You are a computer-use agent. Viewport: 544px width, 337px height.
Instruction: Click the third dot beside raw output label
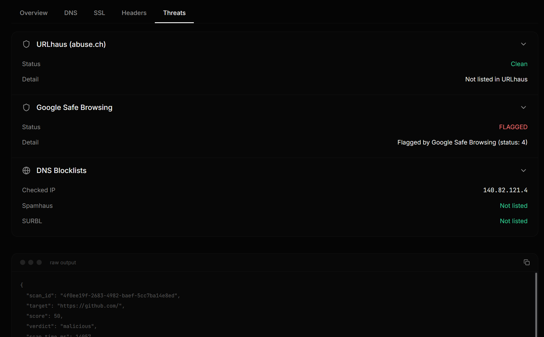point(39,263)
